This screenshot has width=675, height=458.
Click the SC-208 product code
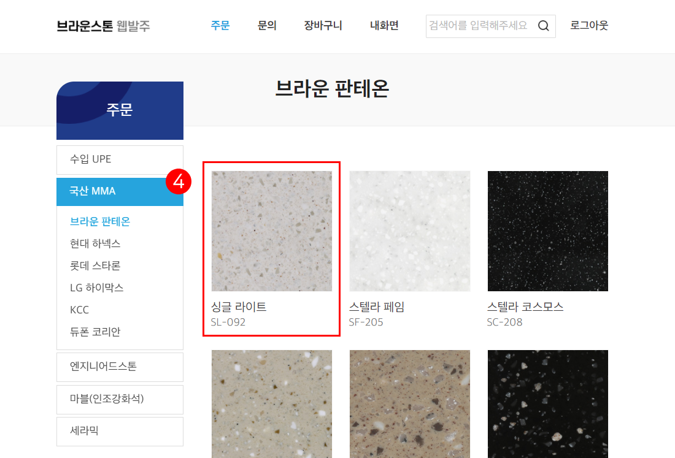(504, 322)
